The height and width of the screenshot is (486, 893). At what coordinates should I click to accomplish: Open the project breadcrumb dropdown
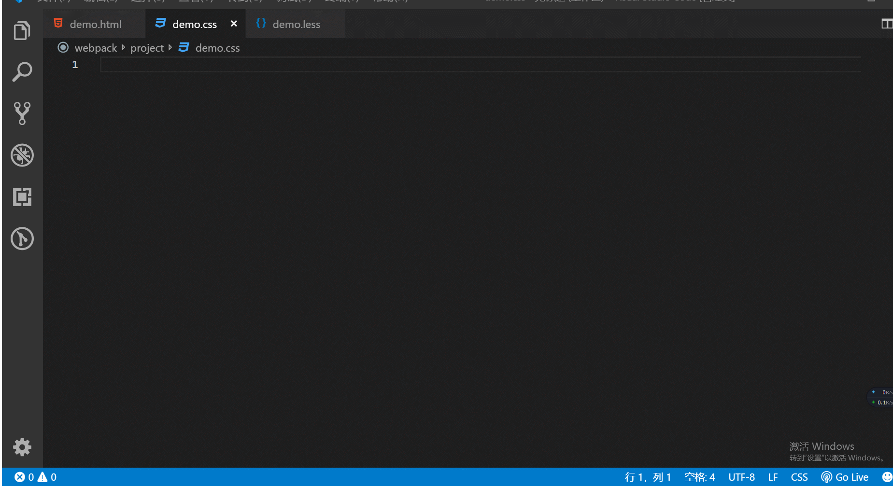pos(147,47)
